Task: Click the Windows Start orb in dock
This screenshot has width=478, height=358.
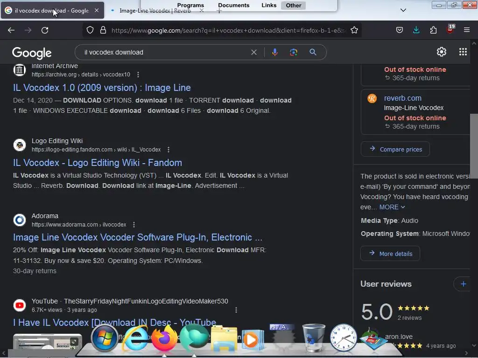Action: coord(104,338)
